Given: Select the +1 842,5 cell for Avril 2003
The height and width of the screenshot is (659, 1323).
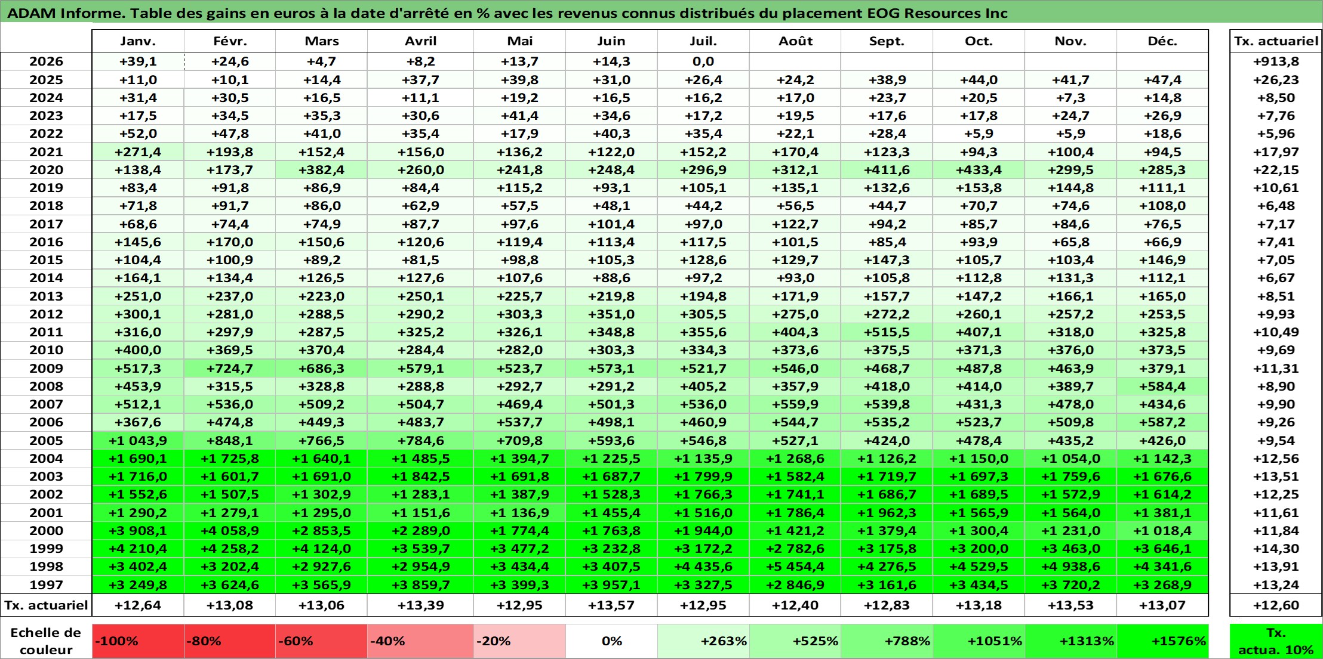Looking at the screenshot, I should coord(420,477).
